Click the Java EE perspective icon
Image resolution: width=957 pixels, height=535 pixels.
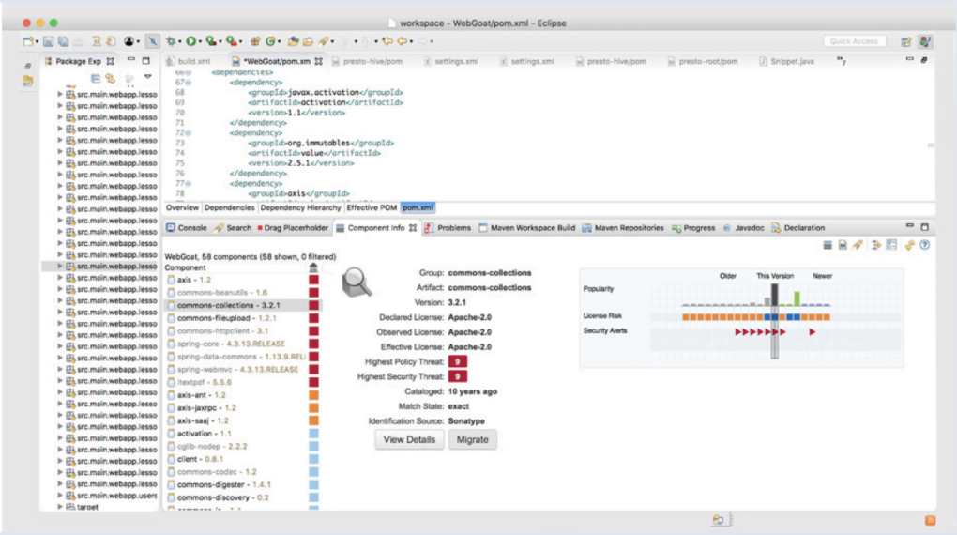click(925, 41)
